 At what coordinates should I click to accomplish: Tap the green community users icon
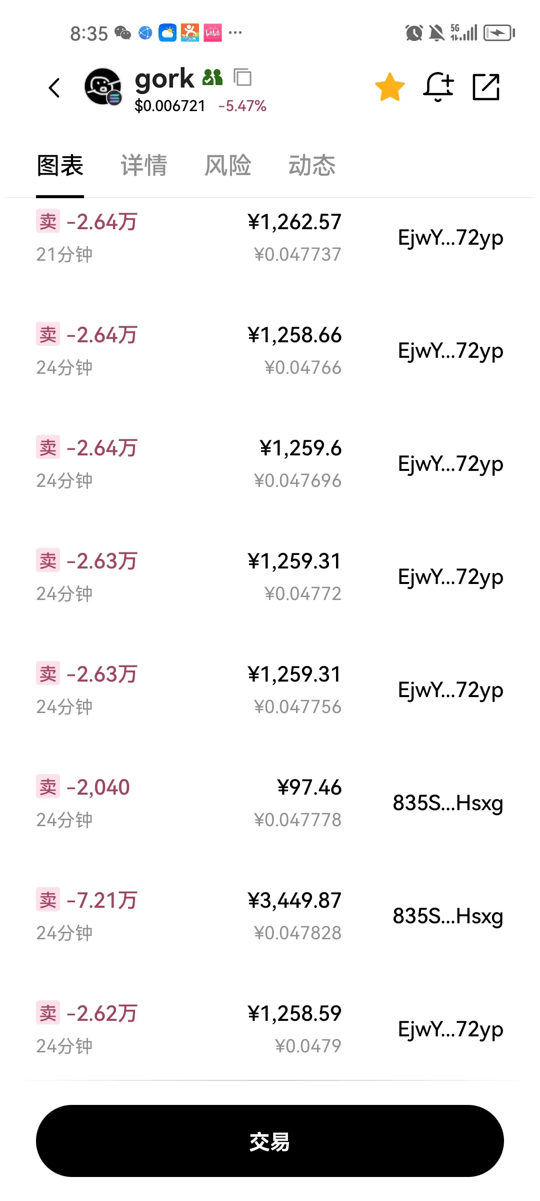coord(212,78)
